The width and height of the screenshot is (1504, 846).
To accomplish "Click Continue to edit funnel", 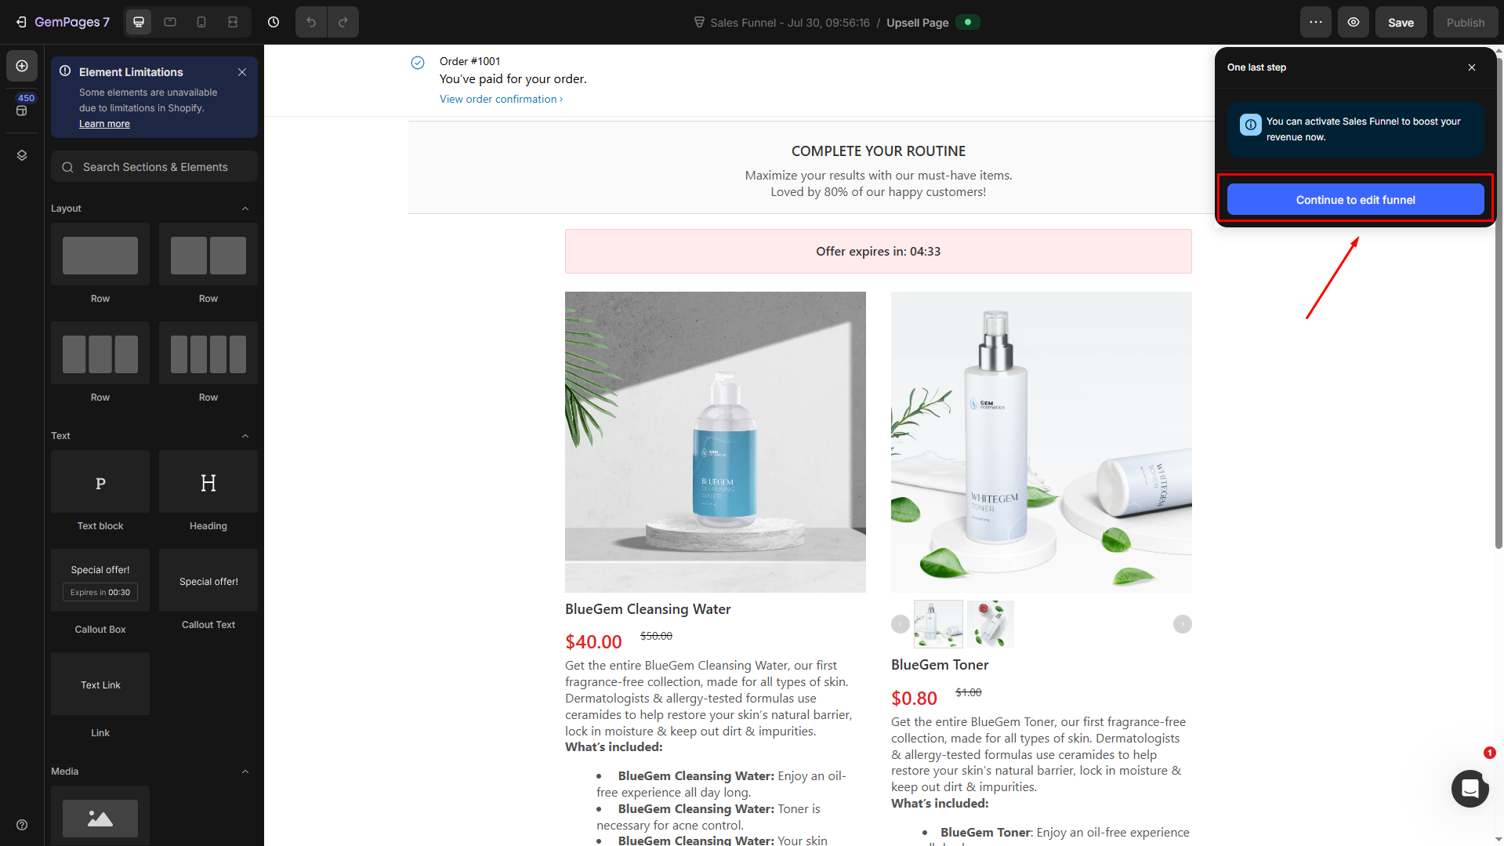I will (x=1355, y=200).
